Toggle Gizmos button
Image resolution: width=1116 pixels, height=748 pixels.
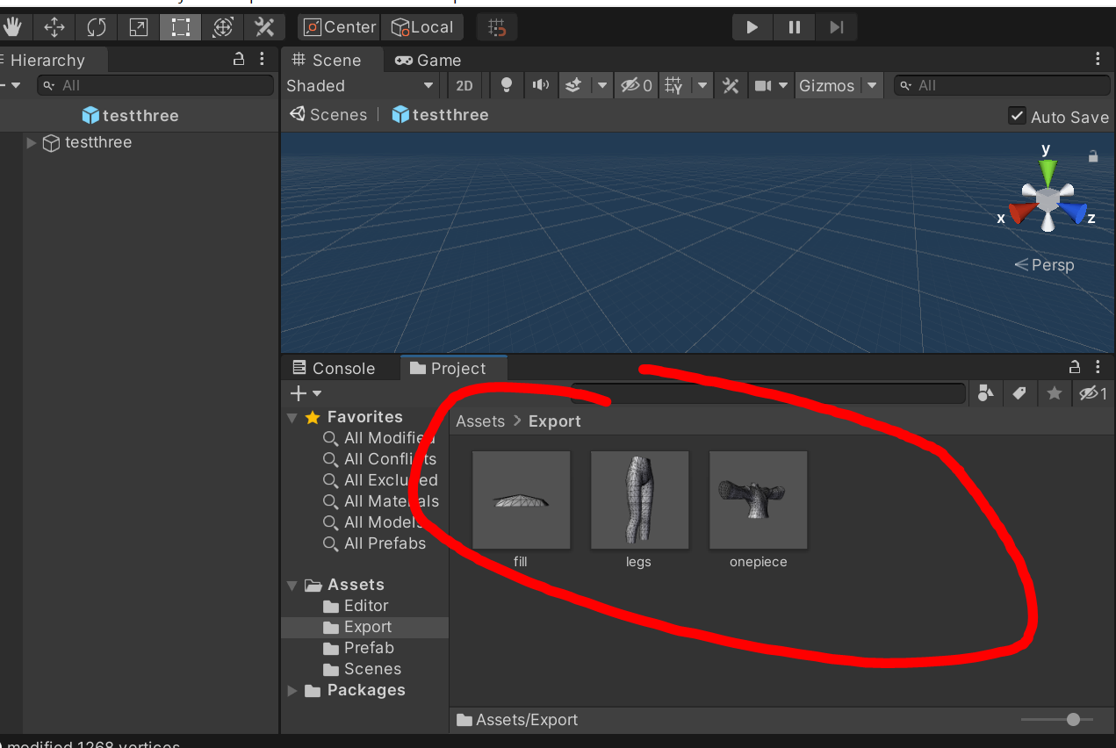click(827, 85)
